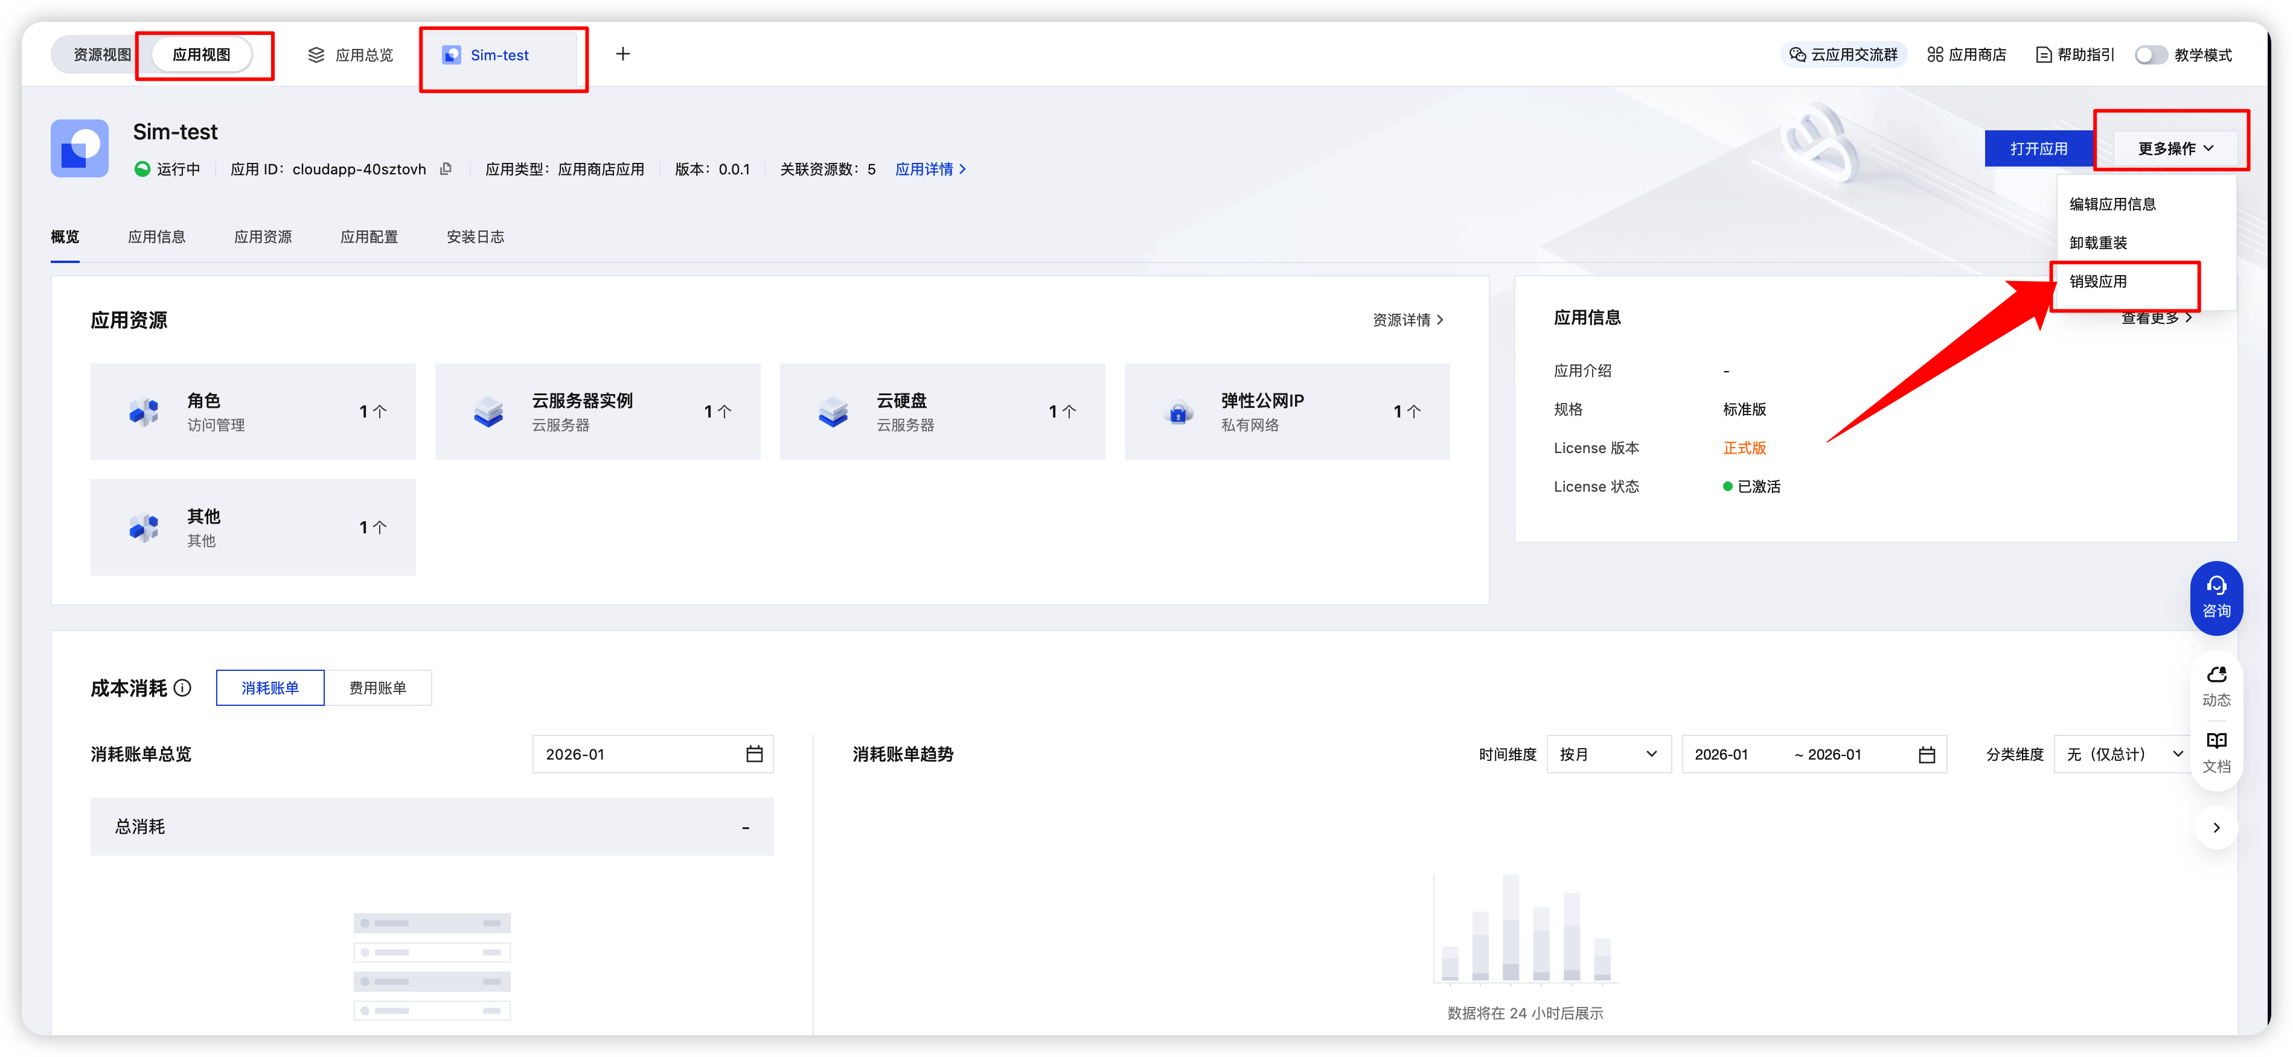Open the 云服务器实例 resource card
Image resolution: width=2293 pixels, height=1057 pixels.
click(x=597, y=412)
